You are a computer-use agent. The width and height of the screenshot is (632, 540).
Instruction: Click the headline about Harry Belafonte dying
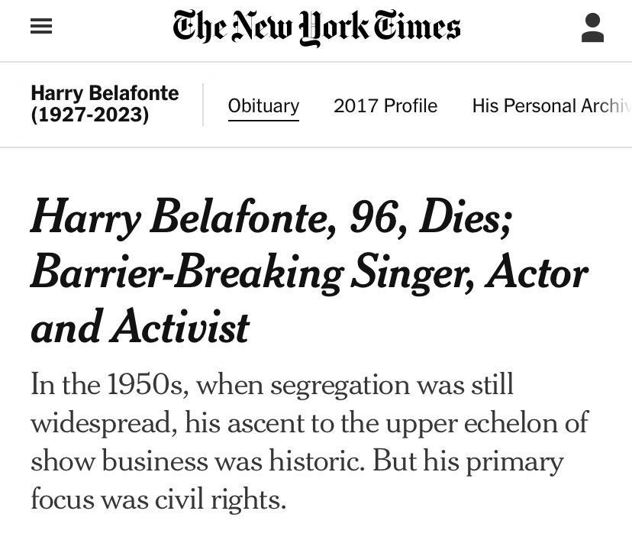(309, 273)
